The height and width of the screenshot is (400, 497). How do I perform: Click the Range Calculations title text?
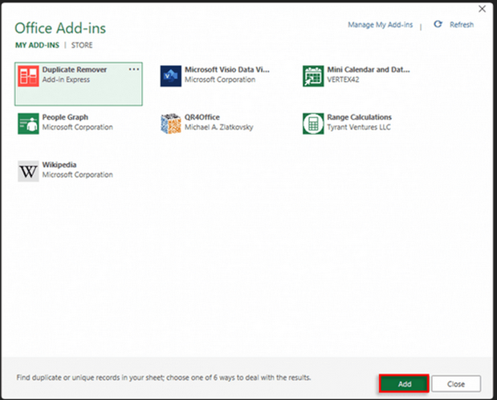pyautogui.click(x=359, y=117)
